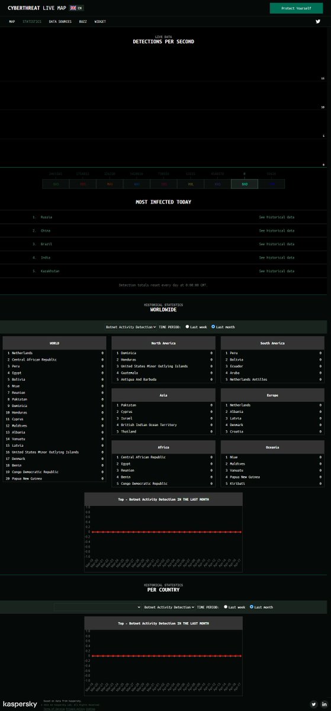Click the Cyberthreat Live Map title
Image resolution: width=331 pixels, height=711 pixels.
(x=37, y=8)
